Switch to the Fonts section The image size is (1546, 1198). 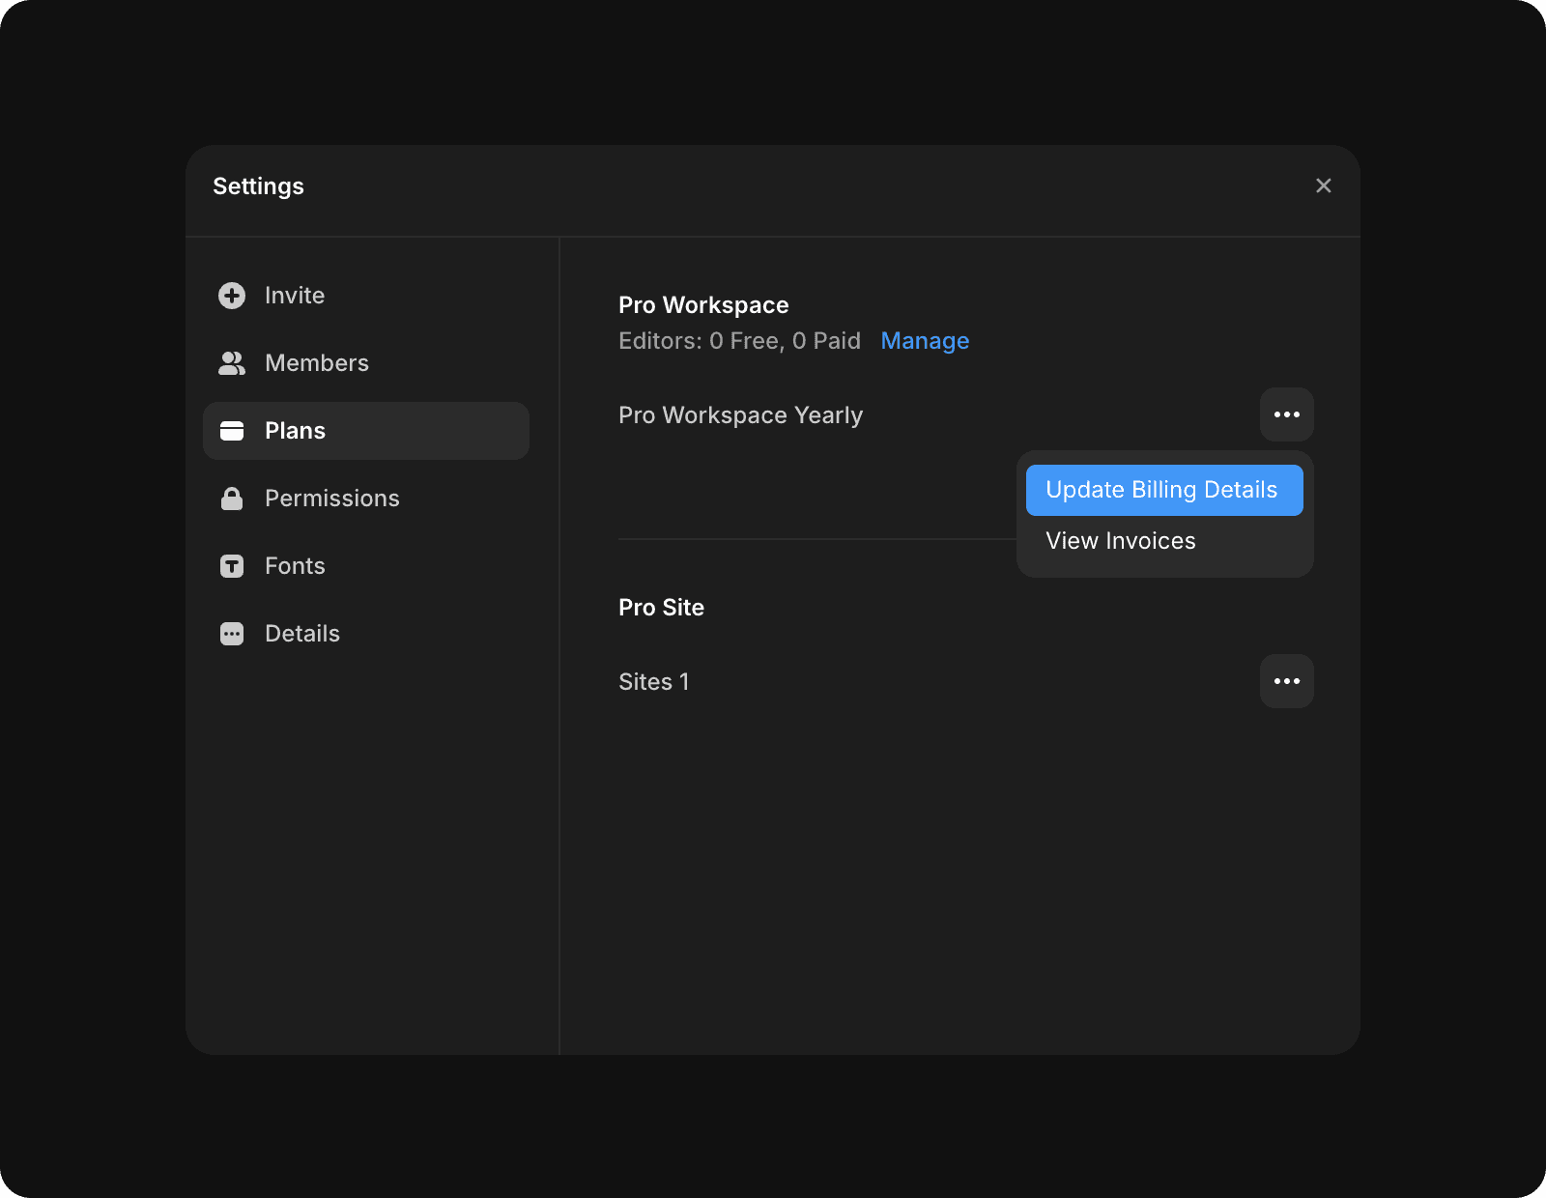tap(295, 565)
